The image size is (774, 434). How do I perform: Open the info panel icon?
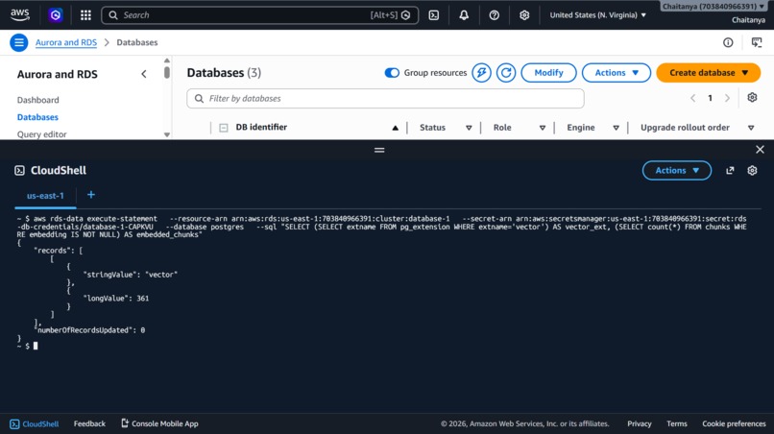728,42
